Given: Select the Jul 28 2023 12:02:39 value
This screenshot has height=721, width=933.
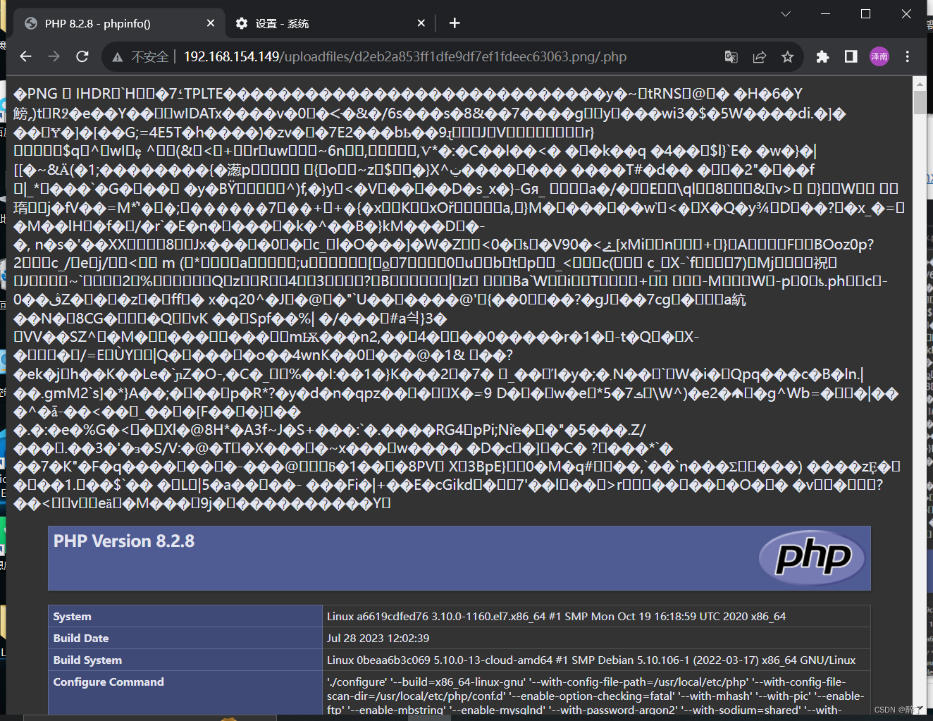Looking at the screenshot, I should [x=378, y=639].
